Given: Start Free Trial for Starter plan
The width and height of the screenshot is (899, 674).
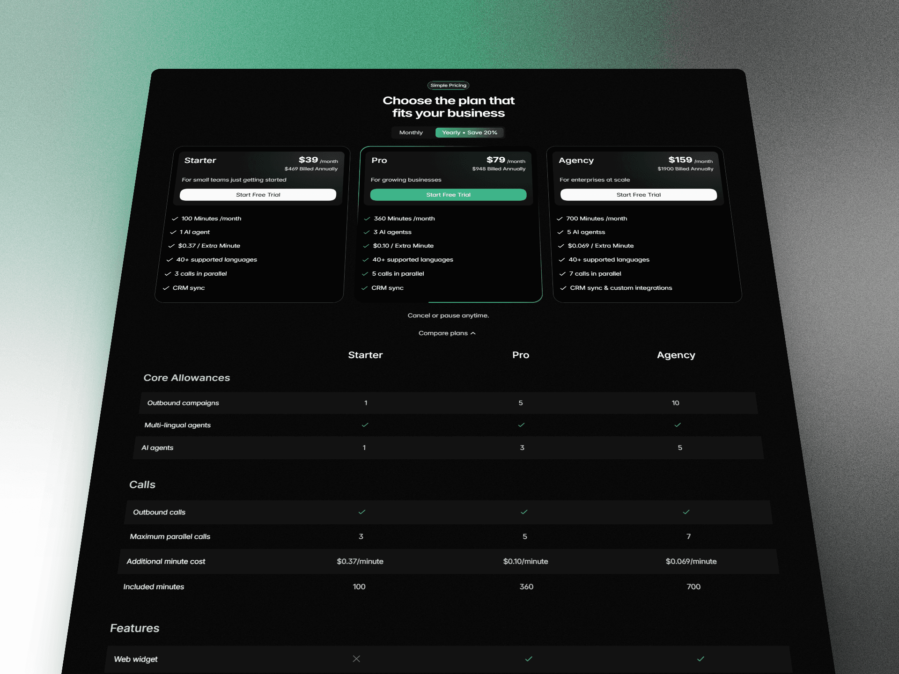Looking at the screenshot, I should pos(258,195).
